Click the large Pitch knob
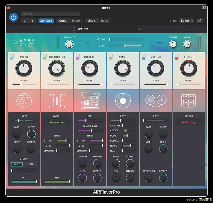The height and width of the screenshot is (203, 213). (x=24, y=68)
